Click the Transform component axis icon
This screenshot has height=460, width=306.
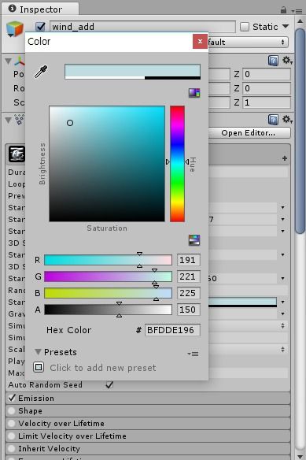click(20, 61)
